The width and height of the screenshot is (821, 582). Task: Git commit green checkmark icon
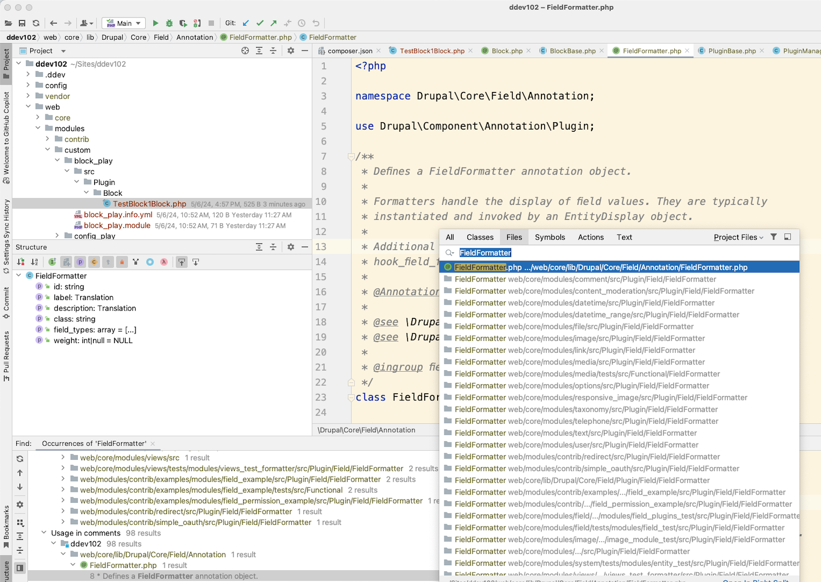tap(260, 23)
